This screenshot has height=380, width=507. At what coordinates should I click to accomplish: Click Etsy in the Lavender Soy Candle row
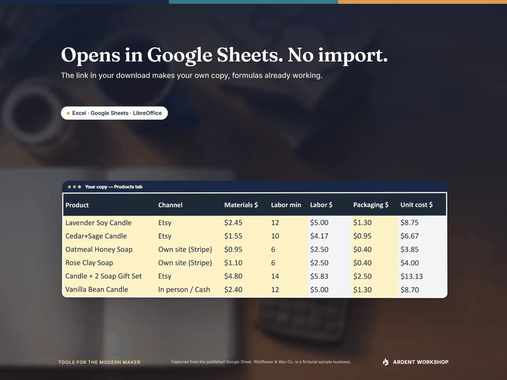(x=165, y=223)
